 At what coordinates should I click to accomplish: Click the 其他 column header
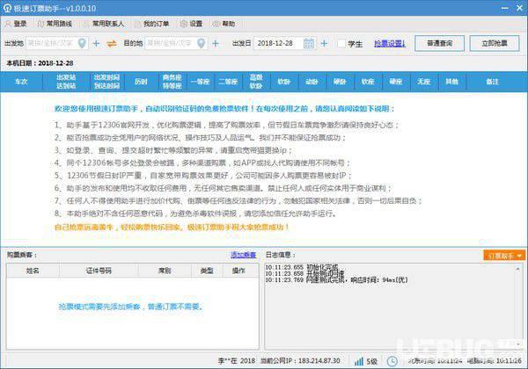click(x=452, y=82)
